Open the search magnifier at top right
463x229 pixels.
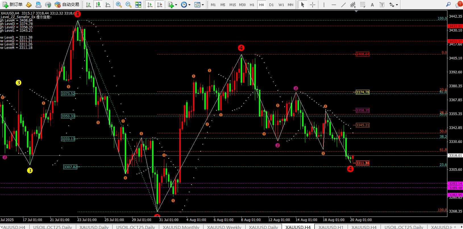(x=448, y=5)
